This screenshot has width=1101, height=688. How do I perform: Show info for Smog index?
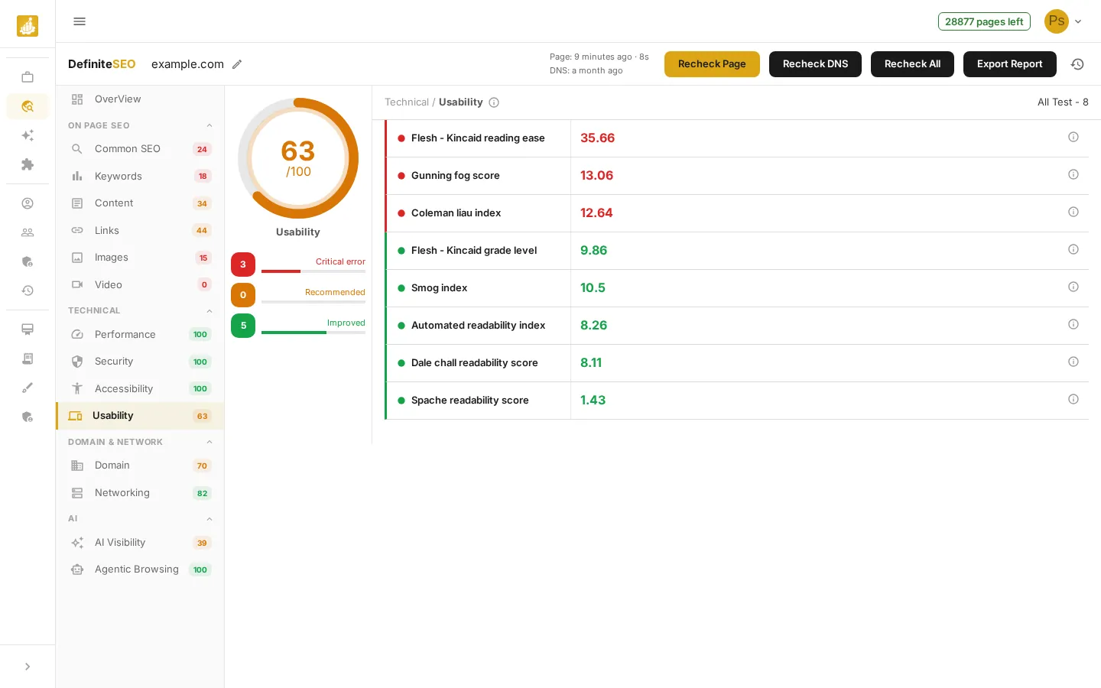point(1073,287)
